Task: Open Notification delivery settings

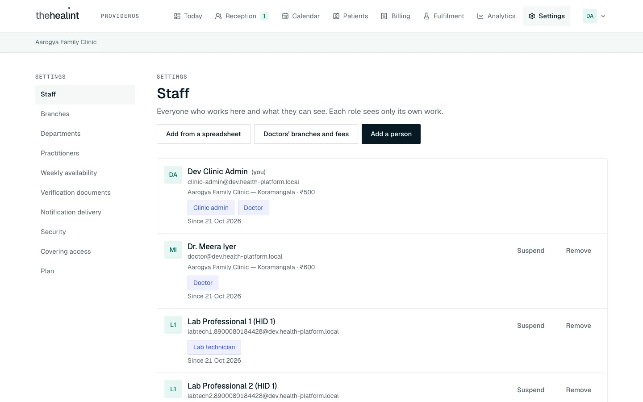Action: click(x=85, y=212)
